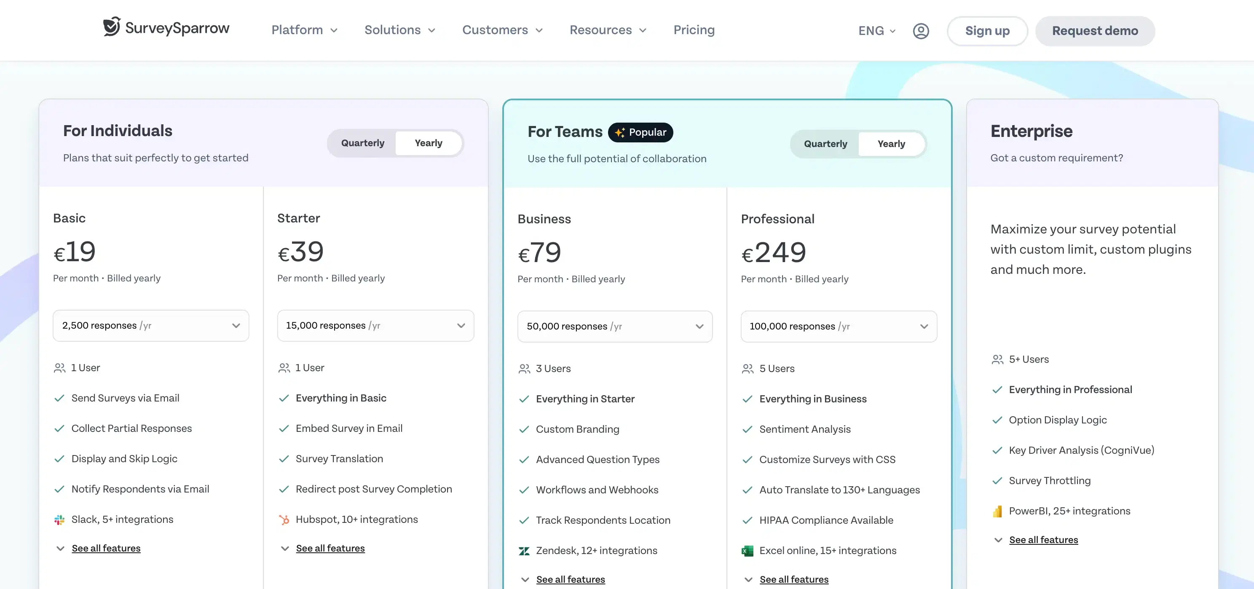Open the Pricing menu item

[694, 29]
